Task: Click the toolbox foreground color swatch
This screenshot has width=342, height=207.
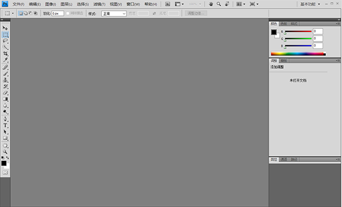Action: [4, 163]
